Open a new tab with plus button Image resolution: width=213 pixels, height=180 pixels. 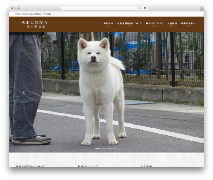pos(202,9)
